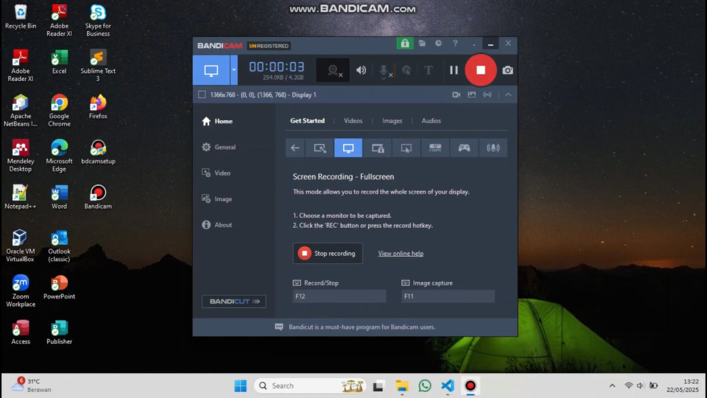This screenshot has height=398, width=707.
Task: Open Visual Studio Code from the taskbar
Action: click(447, 386)
